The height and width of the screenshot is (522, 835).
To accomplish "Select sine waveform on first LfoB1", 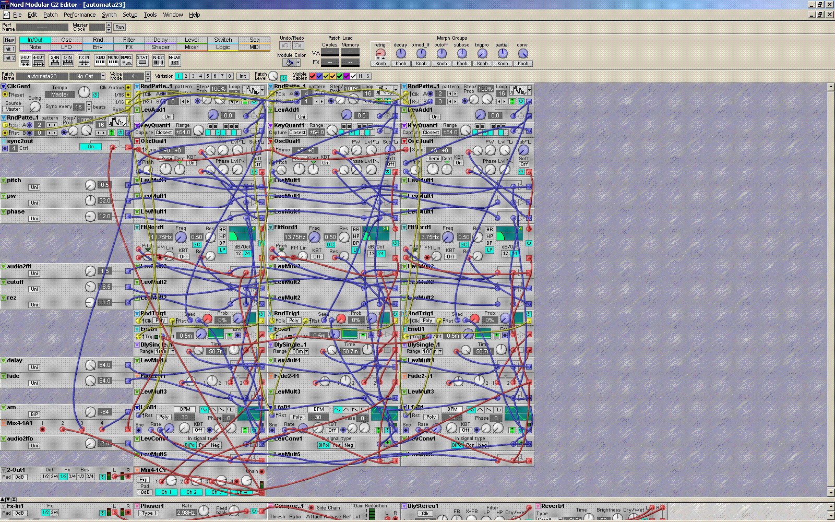I will point(204,410).
